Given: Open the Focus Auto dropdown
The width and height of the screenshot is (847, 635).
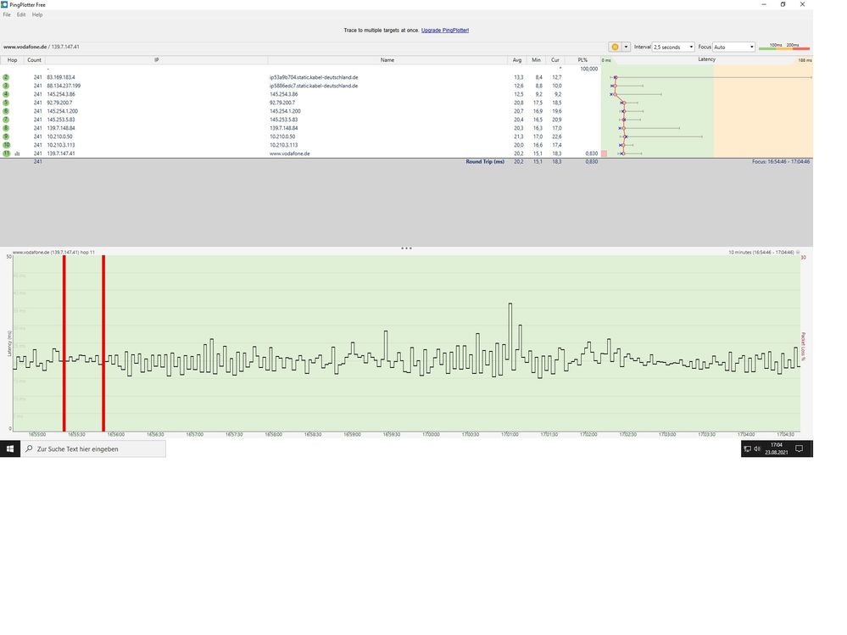Looking at the screenshot, I should point(733,47).
